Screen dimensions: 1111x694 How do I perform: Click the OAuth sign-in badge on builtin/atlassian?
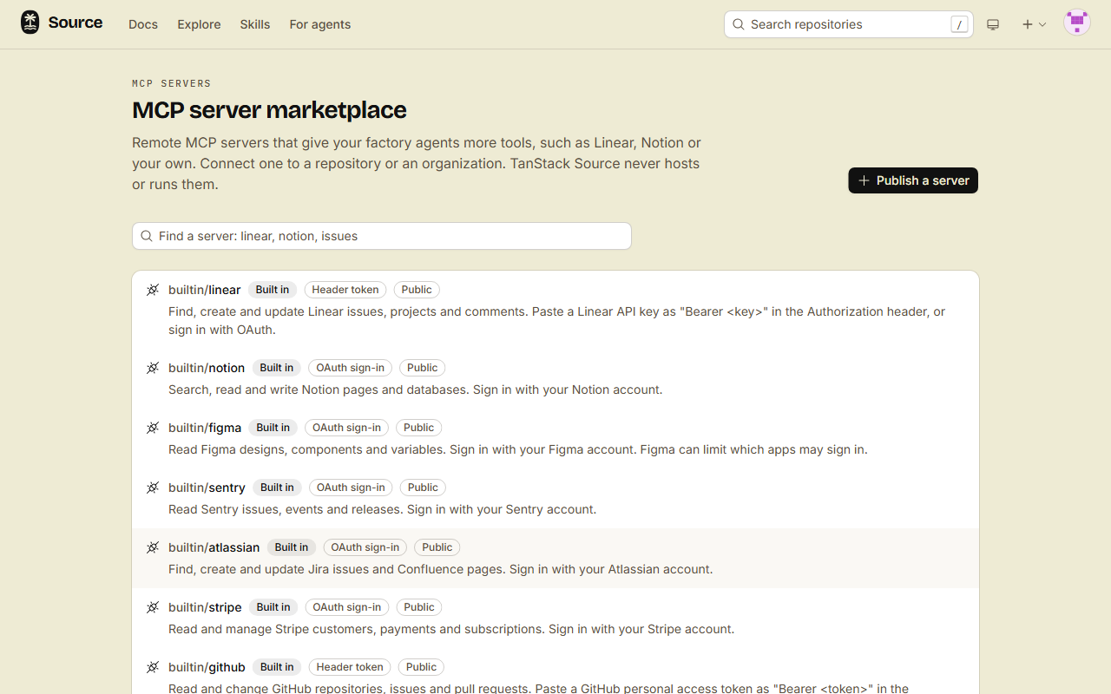tap(365, 547)
